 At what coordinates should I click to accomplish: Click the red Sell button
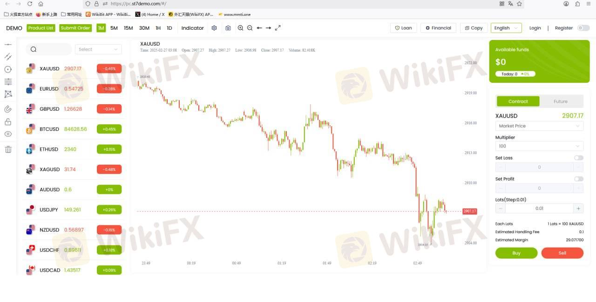pyautogui.click(x=562, y=253)
